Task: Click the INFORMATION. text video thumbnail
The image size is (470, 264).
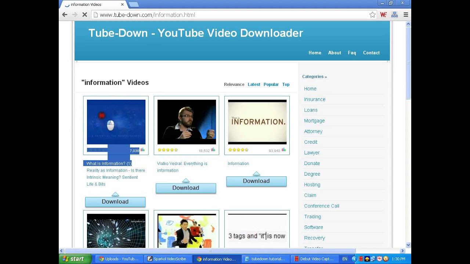Action: pyautogui.click(x=257, y=122)
